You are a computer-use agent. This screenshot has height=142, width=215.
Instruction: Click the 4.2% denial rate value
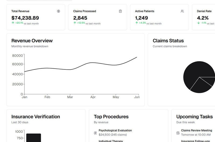203,18
